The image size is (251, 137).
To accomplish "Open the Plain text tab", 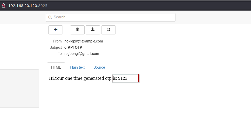I will (77, 67).
